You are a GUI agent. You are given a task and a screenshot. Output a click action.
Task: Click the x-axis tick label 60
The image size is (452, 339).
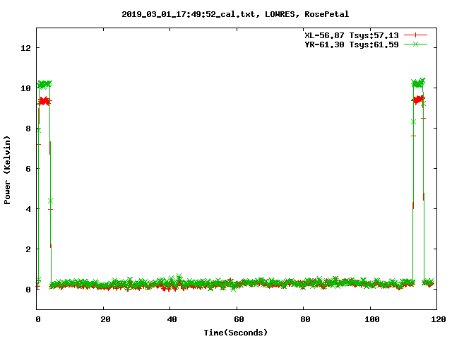[x=239, y=319]
